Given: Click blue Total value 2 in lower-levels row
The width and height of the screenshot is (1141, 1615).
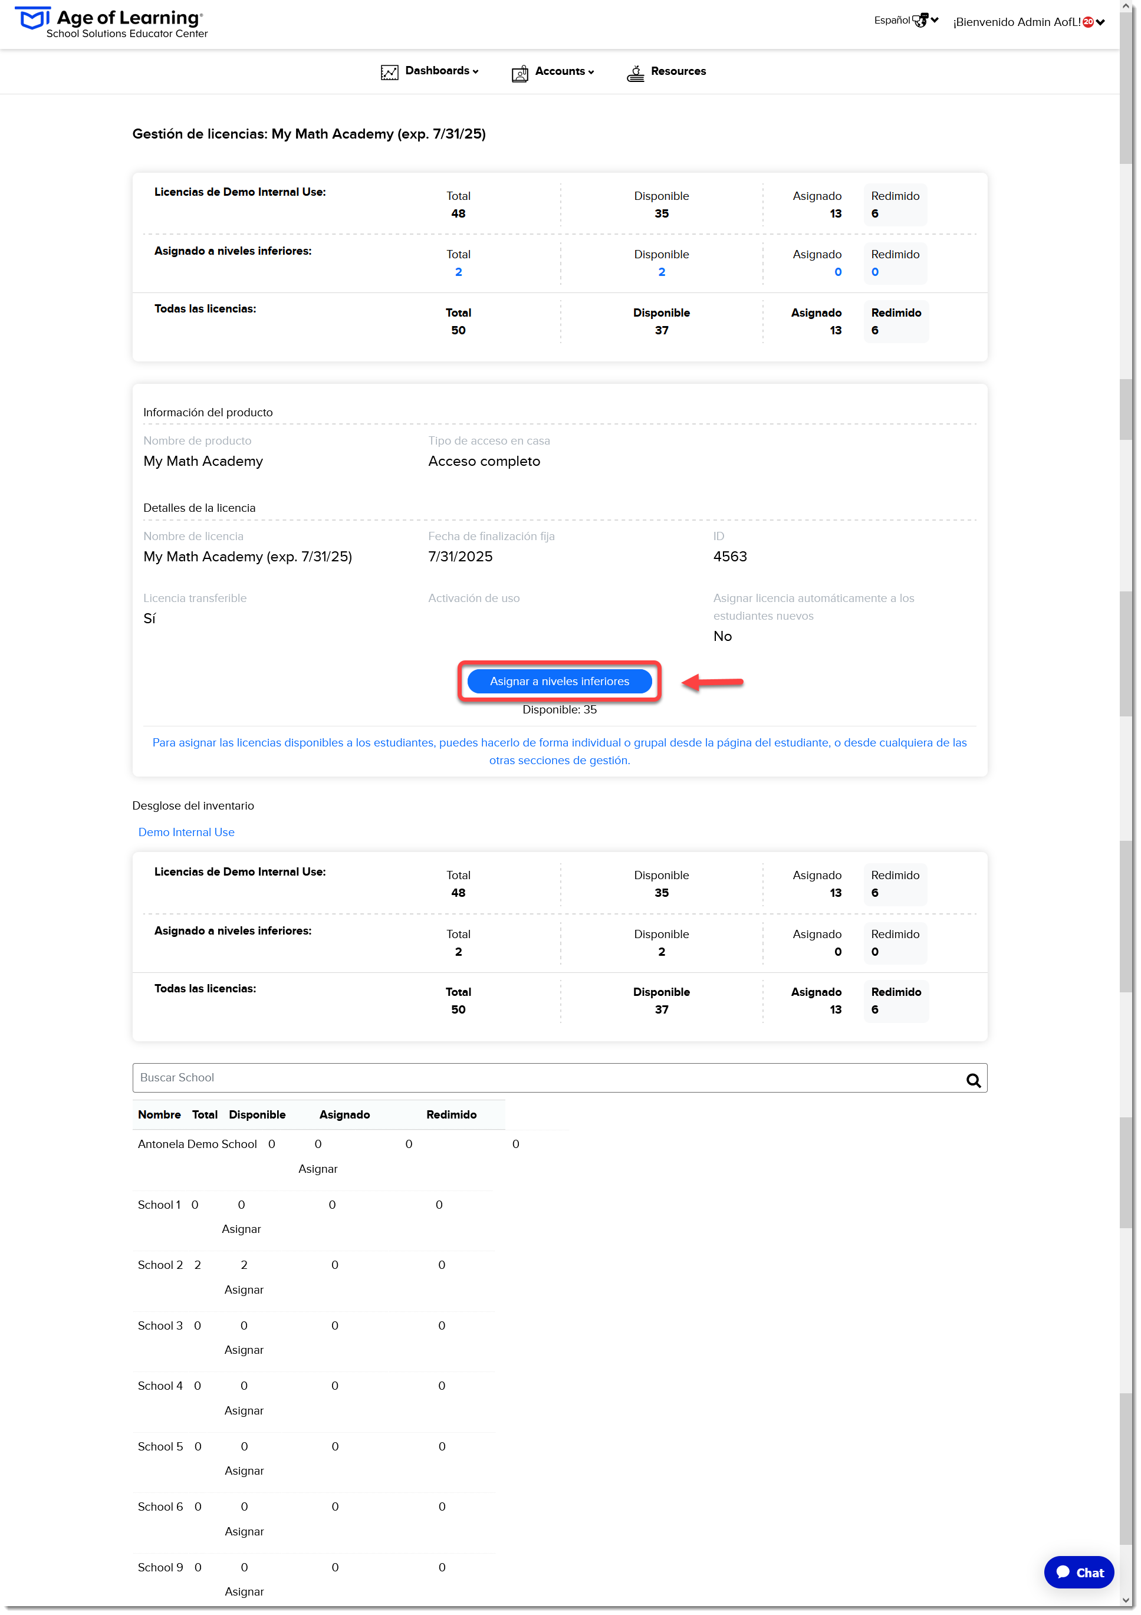Looking at the screenshot, I should [x=459, y=272].
